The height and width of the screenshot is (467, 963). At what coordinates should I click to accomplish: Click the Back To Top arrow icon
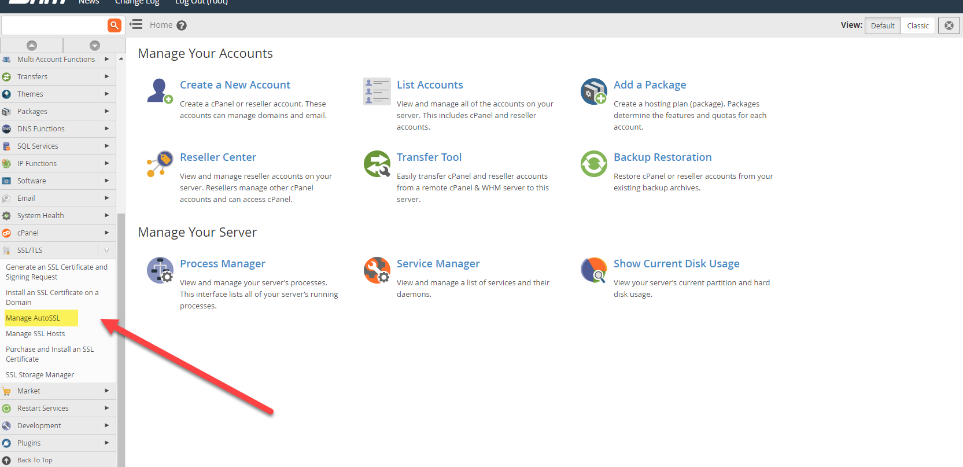pyautogui.click(x=6, y=461)
